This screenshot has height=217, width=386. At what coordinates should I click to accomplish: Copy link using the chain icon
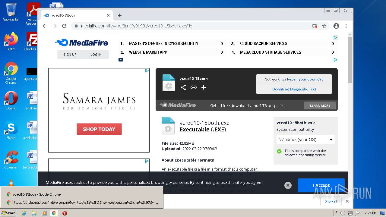194,87
